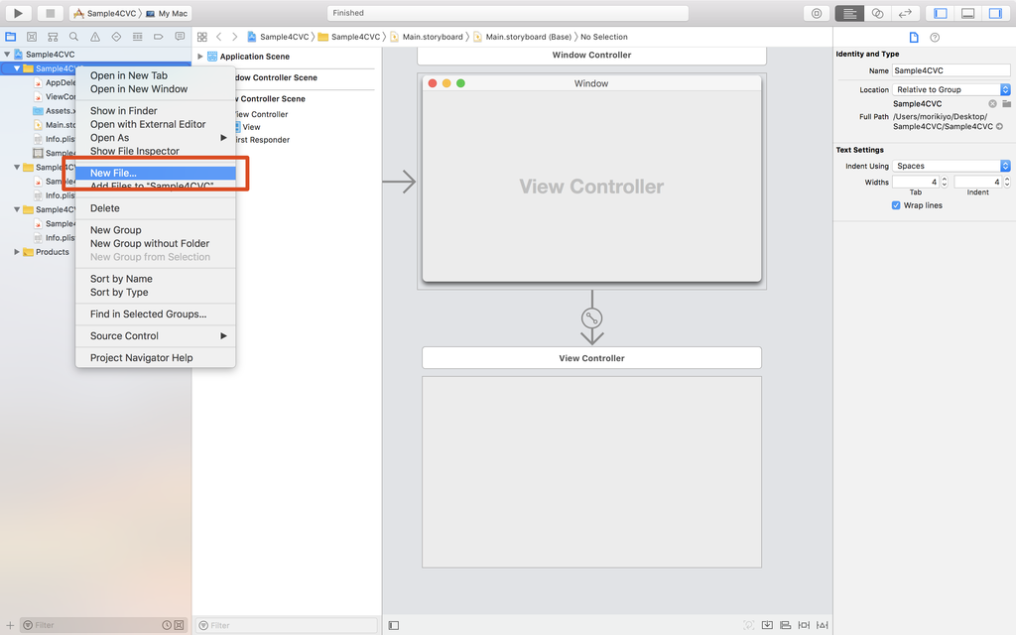Show the Project navigator folder icon
Image resolution: width=1016 pixels, height=635 pixels.
point(10,37)
